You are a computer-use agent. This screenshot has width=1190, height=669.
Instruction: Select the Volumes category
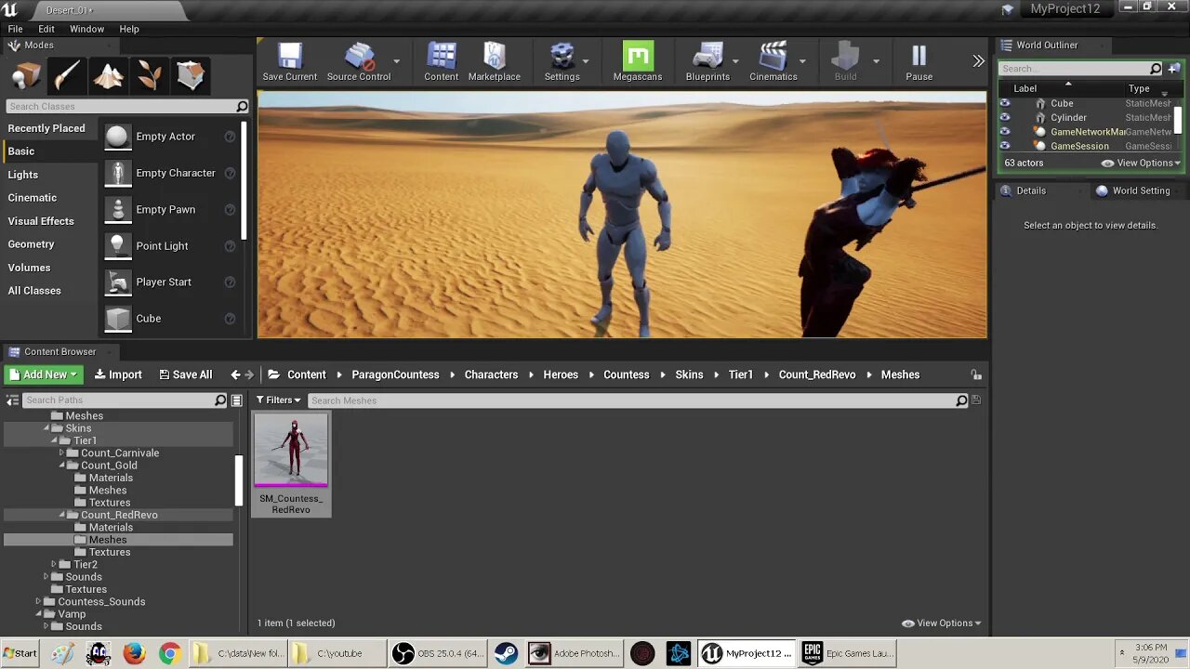pos(29,268)
